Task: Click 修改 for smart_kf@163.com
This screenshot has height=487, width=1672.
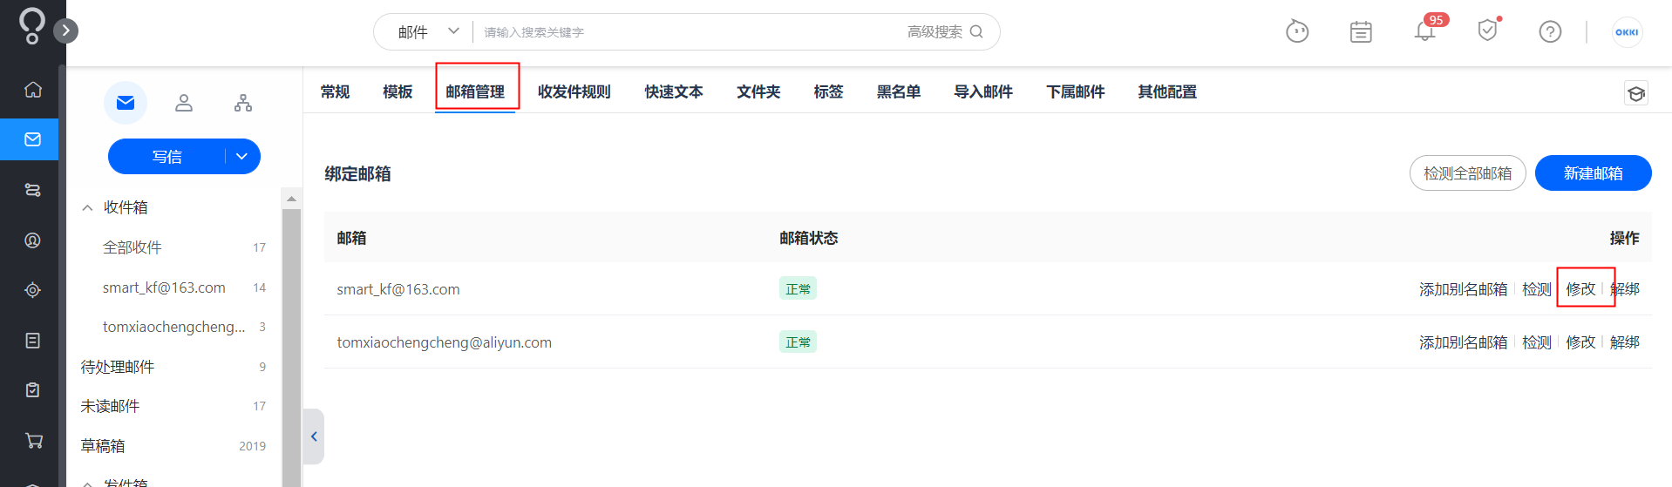Action: (x=1580, y=289)
